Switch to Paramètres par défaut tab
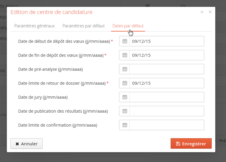Screen dimensions: 226x162 (83, 26)
